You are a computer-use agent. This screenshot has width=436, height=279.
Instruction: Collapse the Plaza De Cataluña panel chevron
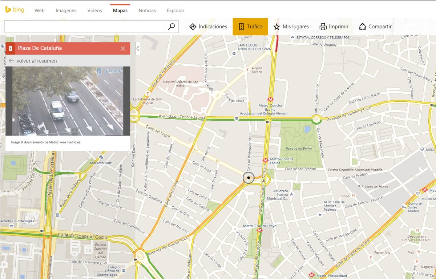tap(137, 48)
